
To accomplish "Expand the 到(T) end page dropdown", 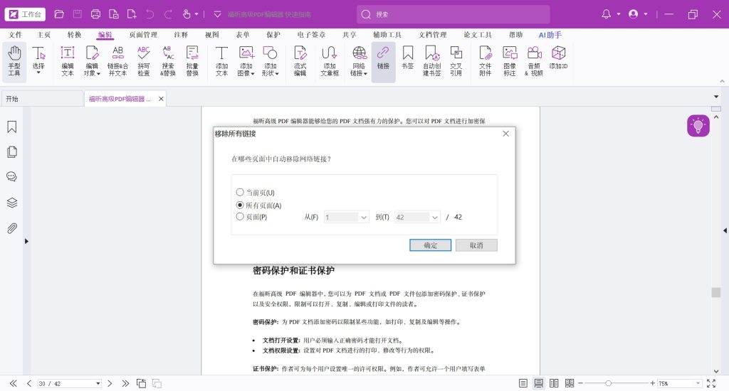I will tap(434, 217).
